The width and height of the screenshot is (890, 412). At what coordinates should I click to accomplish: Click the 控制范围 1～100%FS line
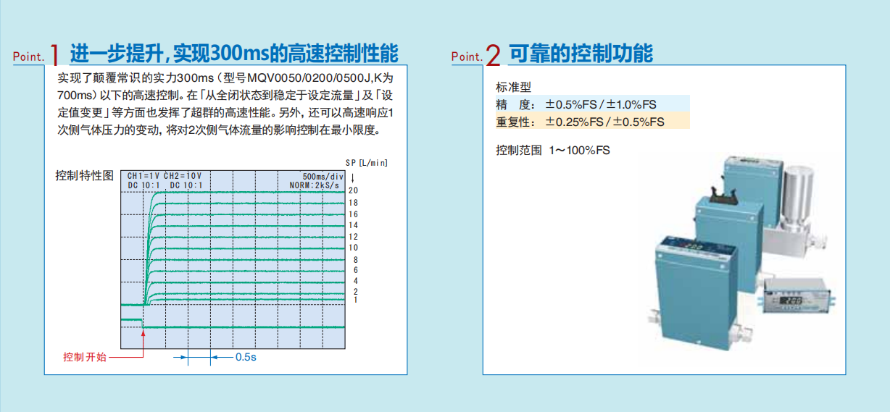[x=552, y=151]
